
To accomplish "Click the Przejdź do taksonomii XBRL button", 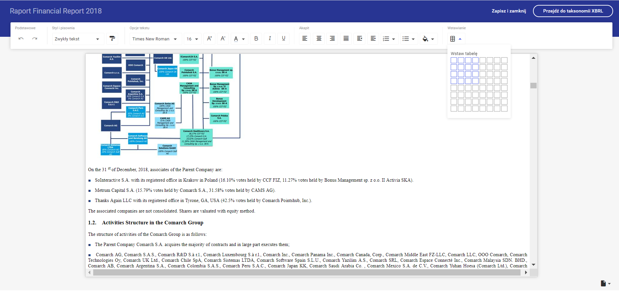I will coord(573,11).
